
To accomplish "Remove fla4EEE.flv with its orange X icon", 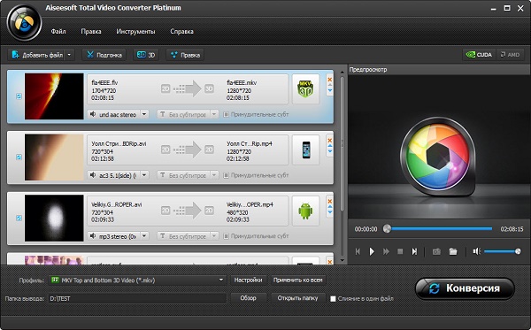I will pos(329,80).
